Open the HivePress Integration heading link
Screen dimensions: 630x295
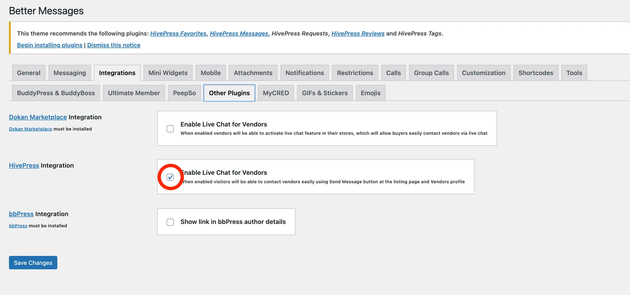24,165
